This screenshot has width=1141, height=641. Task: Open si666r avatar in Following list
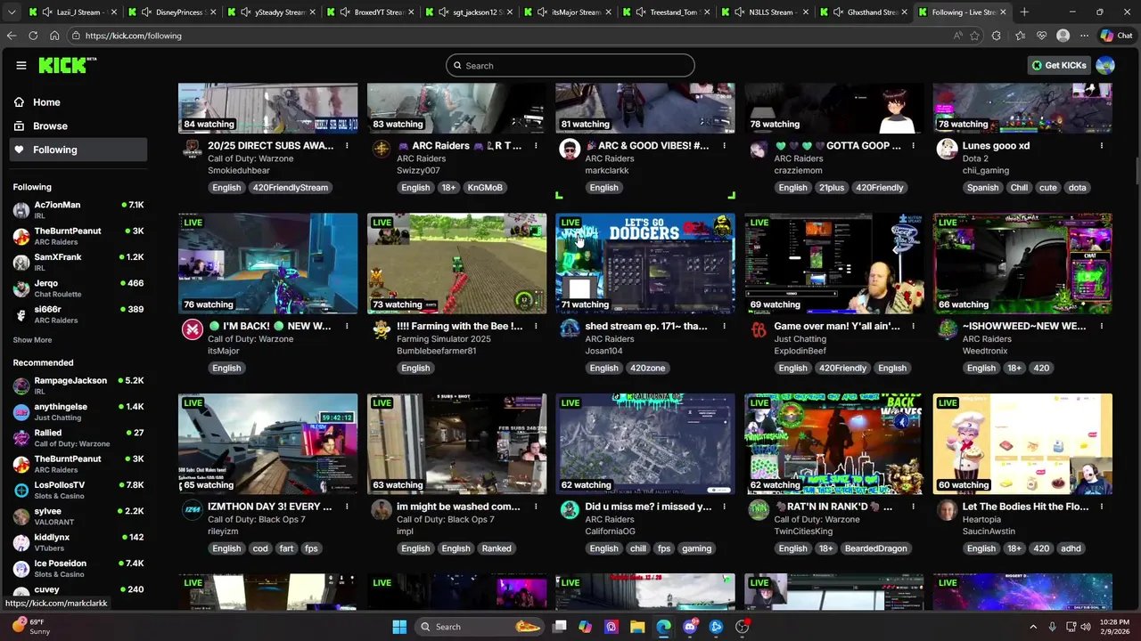21,314
